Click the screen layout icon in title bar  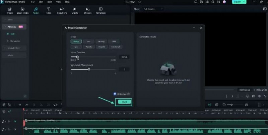click(x=196, y=2)
